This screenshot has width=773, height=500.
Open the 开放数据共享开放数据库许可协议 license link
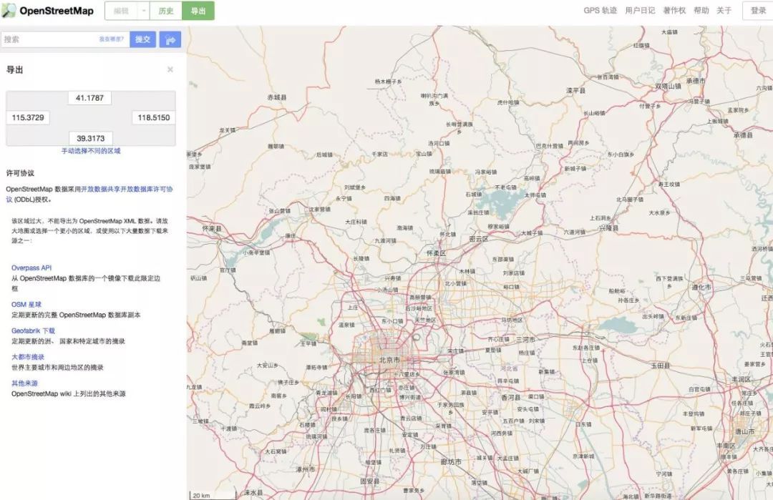pyautogui.click(x=127, y=189)
